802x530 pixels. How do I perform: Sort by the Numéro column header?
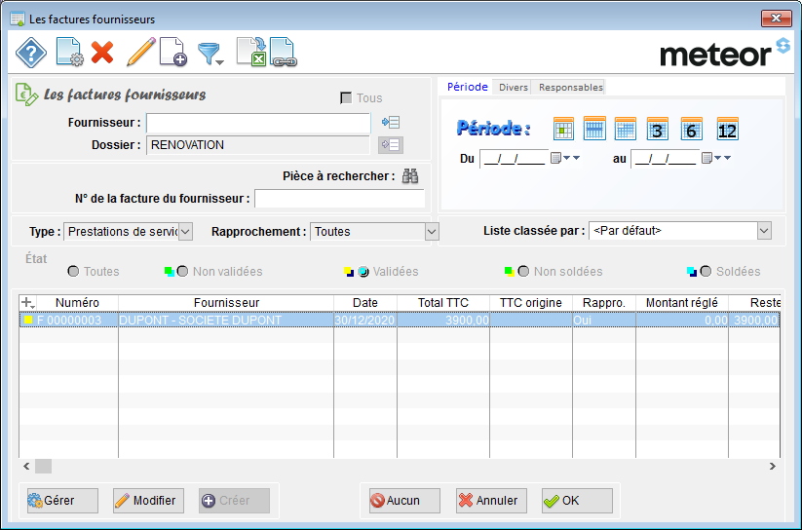click(77, 303)
